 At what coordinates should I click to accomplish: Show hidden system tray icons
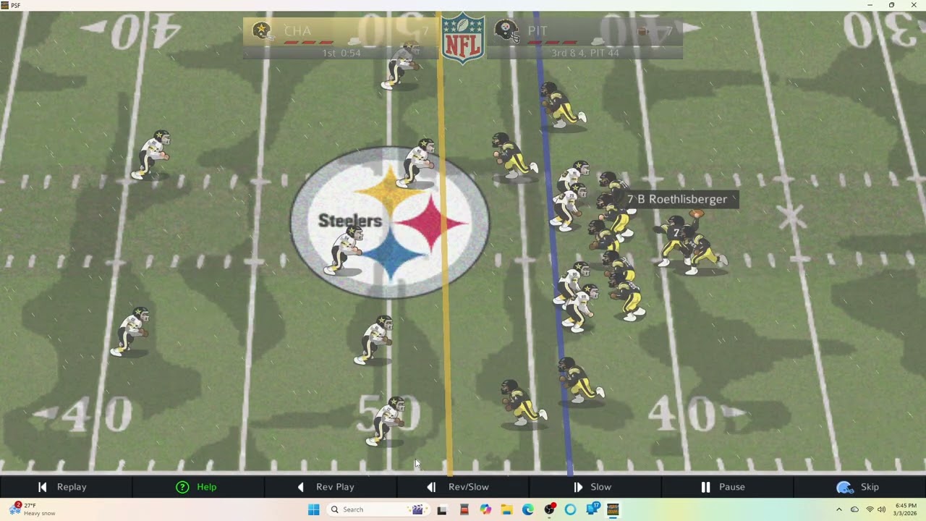coord(839,509)
